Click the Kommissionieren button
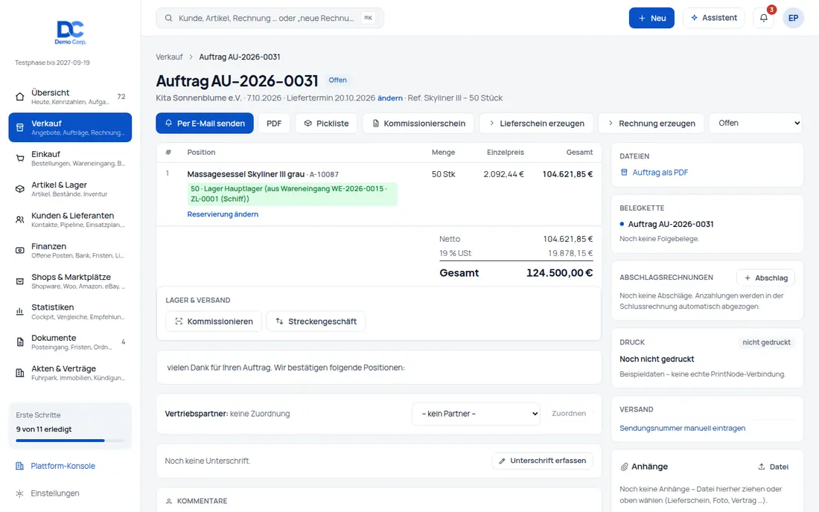The height and width of the screenshot is (512, 819). tap(214, 321)
